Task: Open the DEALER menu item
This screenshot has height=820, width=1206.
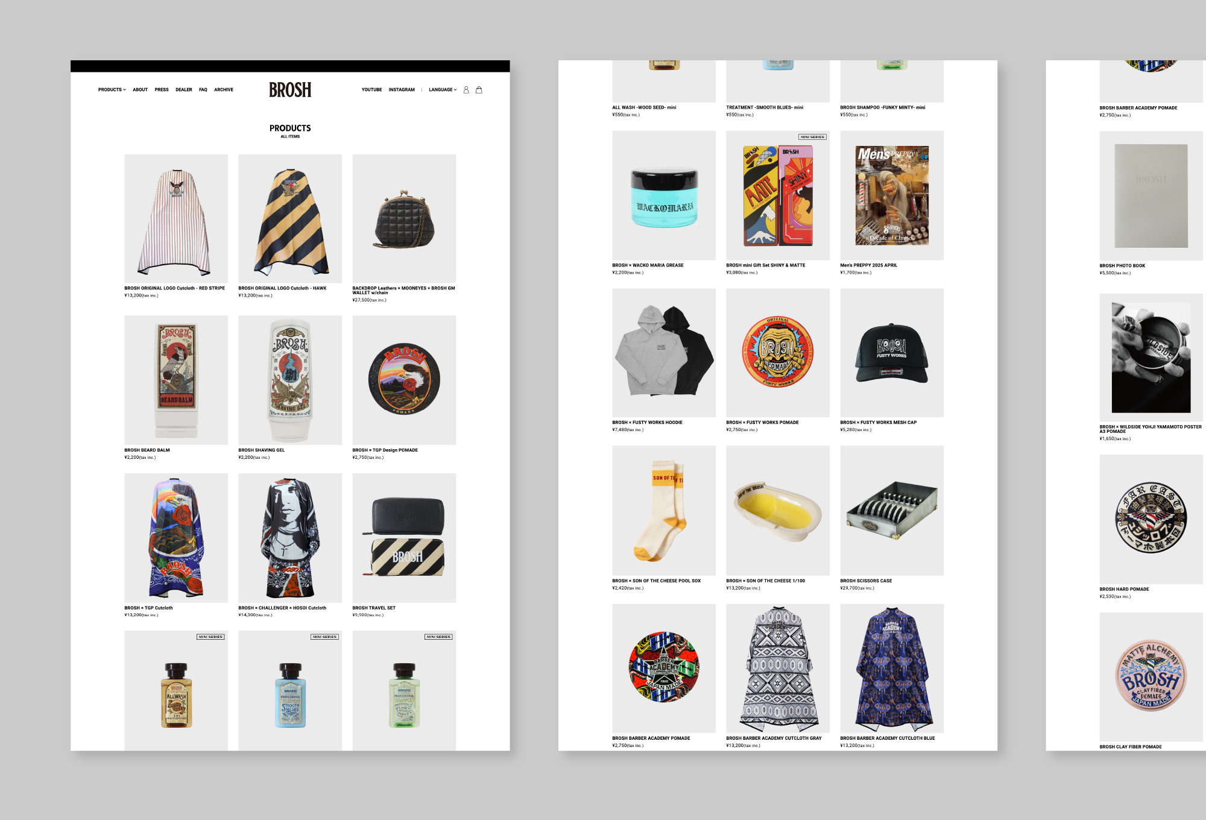Action: (x=184, y=90)
